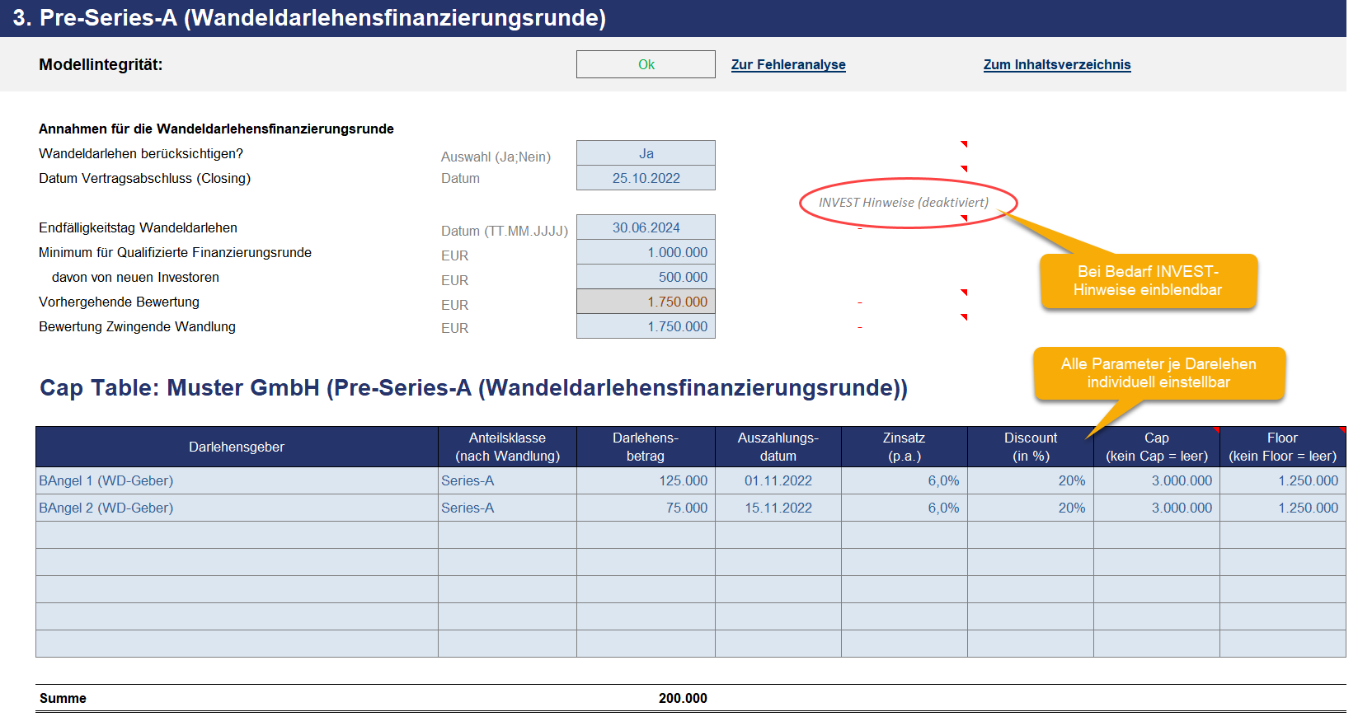Image resolution: width=1358 pixels, height=726 pixels.
Task: Select BAngel 1 floor 1.250.000 cell
Action: point(1283,480)
